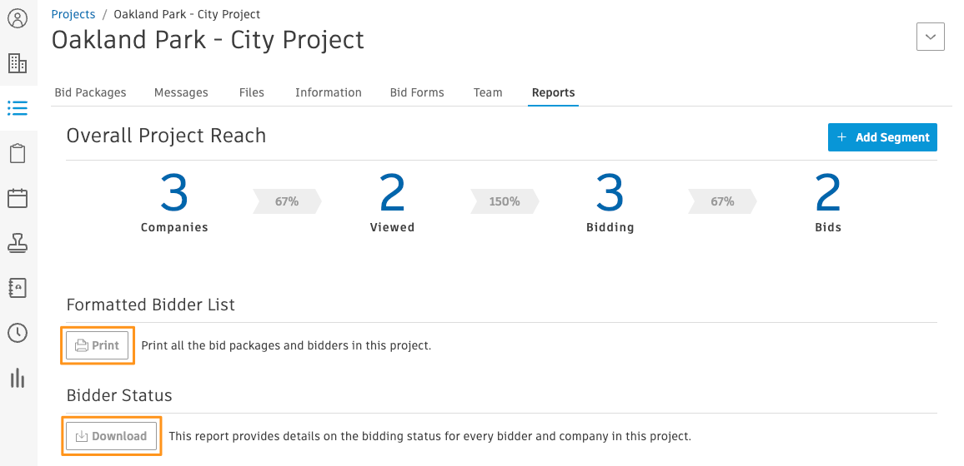Screen dimensions: 964x466
Task: Open the calendar icon in sidebar
Action: (18, 198)
